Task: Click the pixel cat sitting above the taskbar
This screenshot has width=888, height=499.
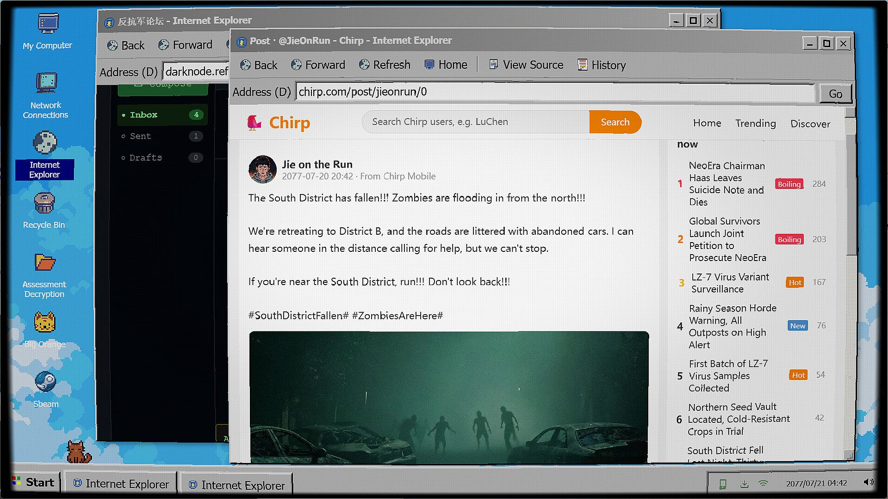Action: (78, 451)
